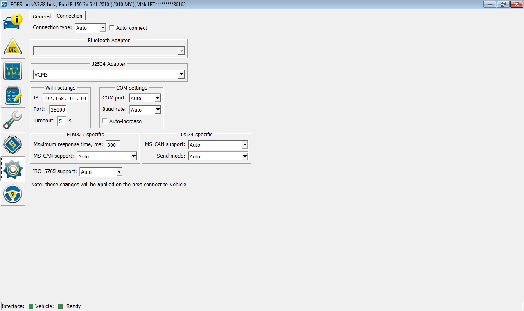Toggle the Auto-increase baud rate checkbox
This screenshot has height=311, width=524.
pyautogui.click(x=105, y=121)
